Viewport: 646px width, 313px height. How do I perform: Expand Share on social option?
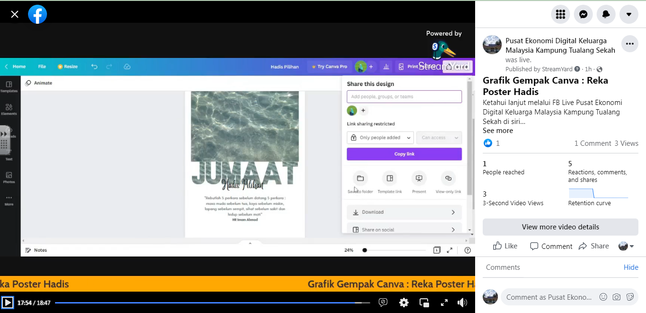coord(404,229)
